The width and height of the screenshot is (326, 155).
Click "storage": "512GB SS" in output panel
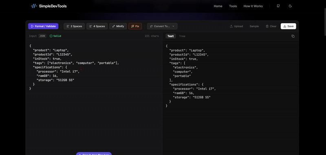[x=192, y=97]
